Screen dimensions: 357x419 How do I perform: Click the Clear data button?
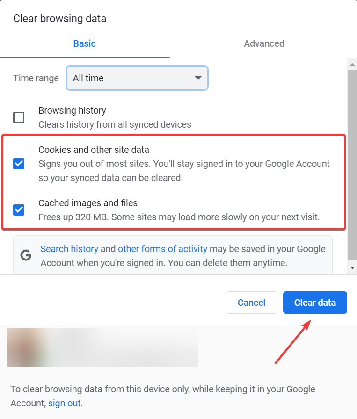(x=315, y=303)
